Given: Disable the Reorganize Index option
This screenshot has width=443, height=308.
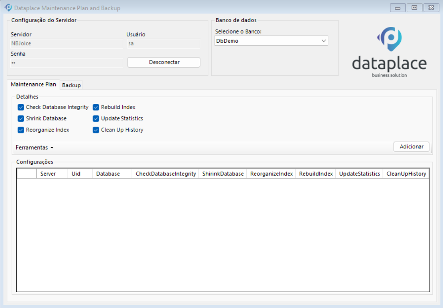Looking at the screenshot, I should 21,130.
